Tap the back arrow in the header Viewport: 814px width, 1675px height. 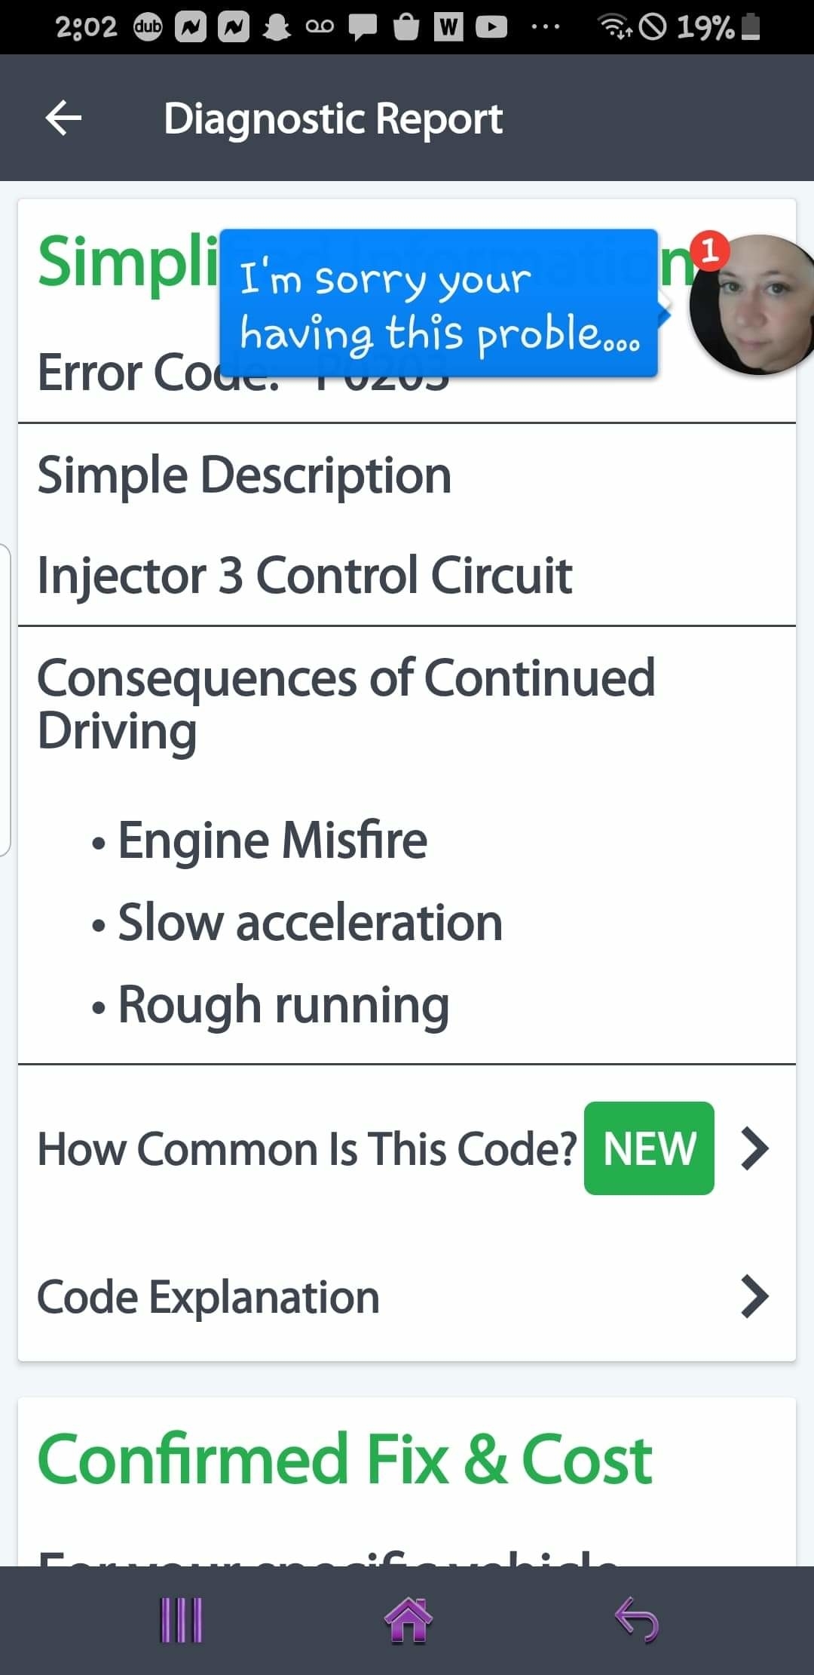[x=63, y=118]
